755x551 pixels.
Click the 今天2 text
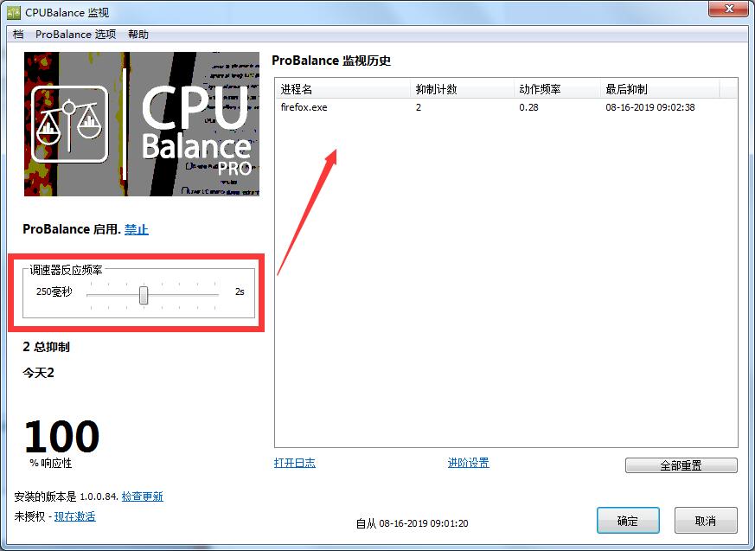point(38,372)
